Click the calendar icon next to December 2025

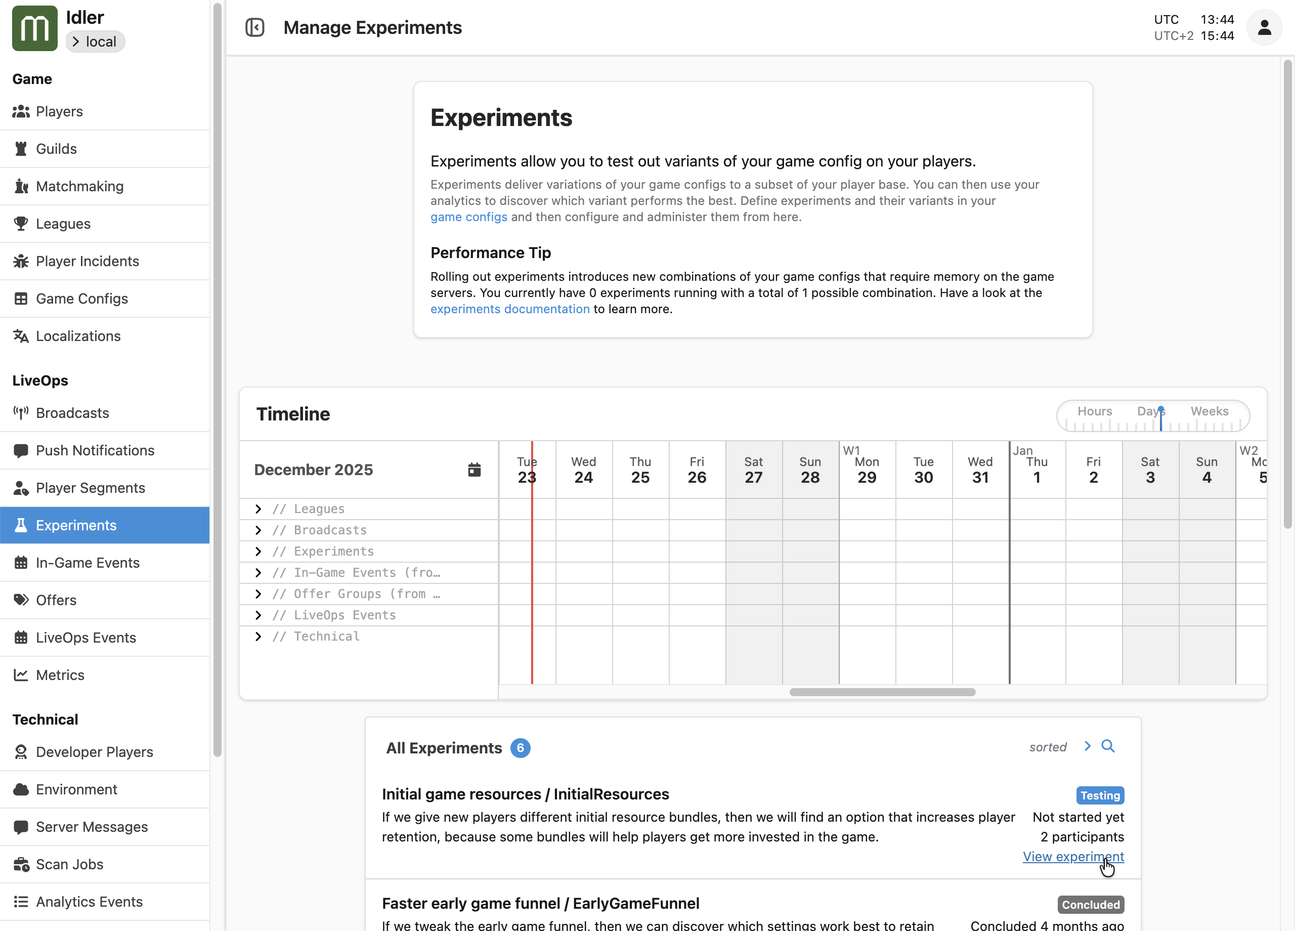pyautogui.click(x=474, y=469)
